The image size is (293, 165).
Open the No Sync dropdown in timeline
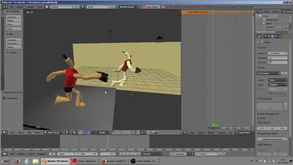pyautogui.click(x=152, y=154)
